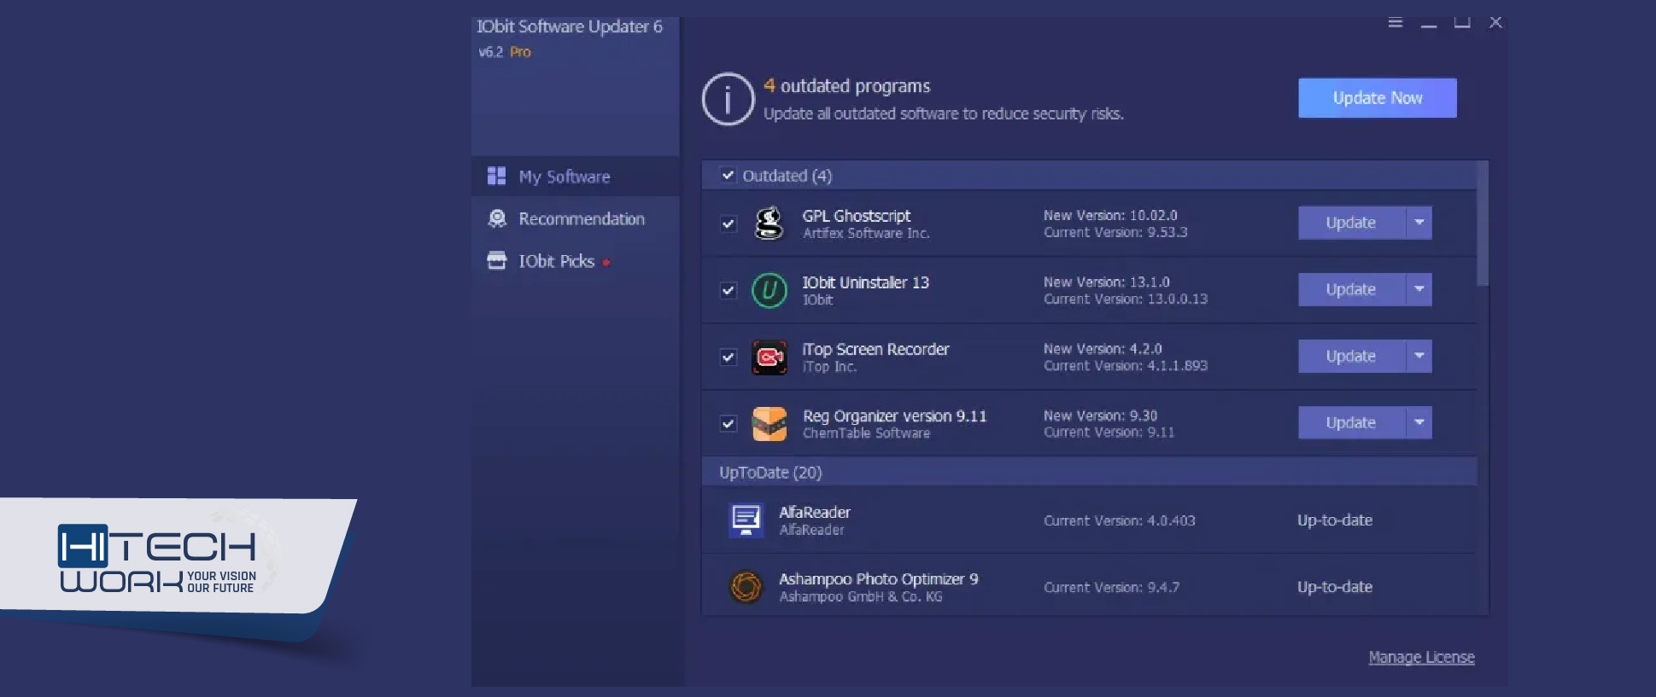Click the Current Version: 9.4.7 text
This screenshot has height=697, width=1656.
[x=1111, y=587]
